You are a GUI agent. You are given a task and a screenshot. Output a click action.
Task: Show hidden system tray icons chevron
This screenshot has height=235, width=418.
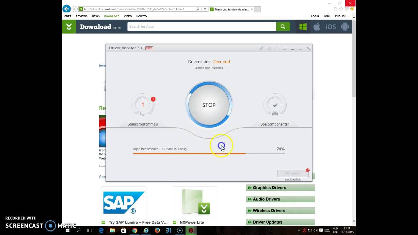click(x=299, y=230)
